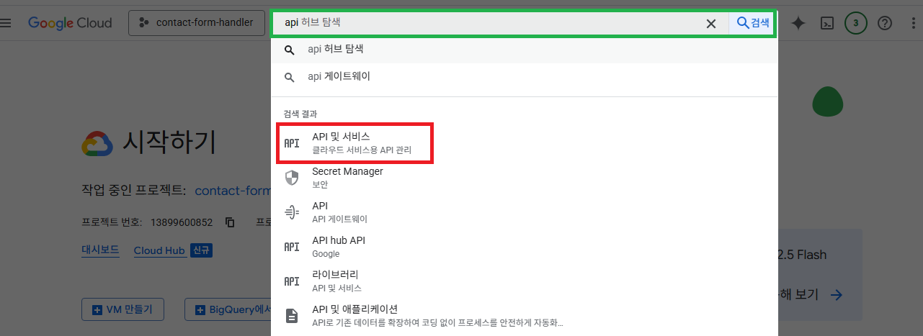The width and height of the screenshot is (923, 336).
Task: Click the API gateway icon beside API
Action: (292, 212)
